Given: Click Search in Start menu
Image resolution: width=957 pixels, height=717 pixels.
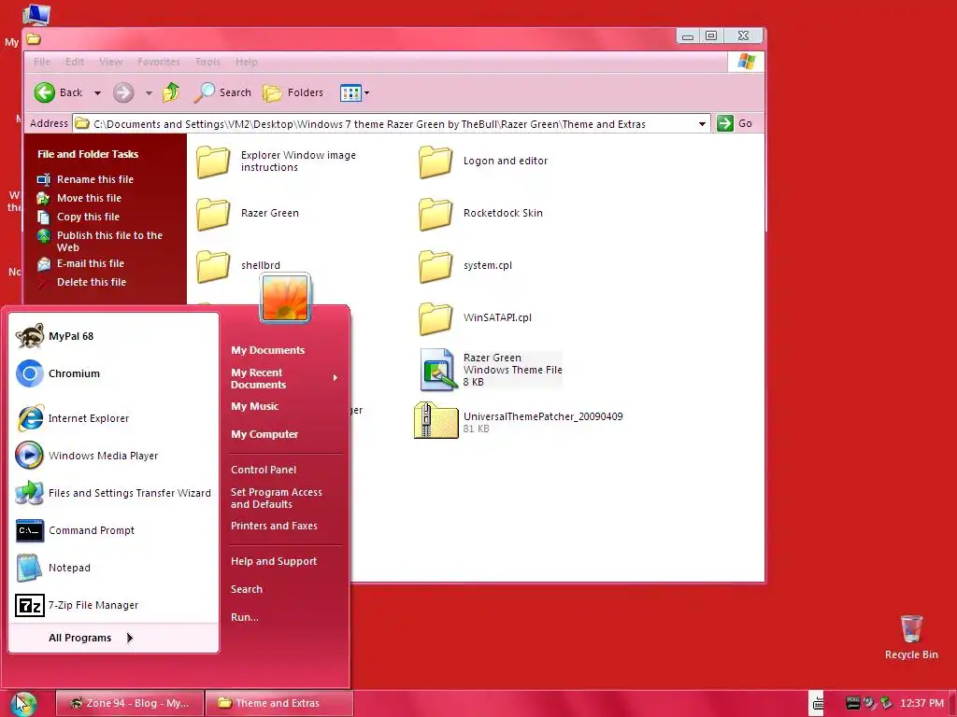Looking at the screenshot, I should (247, 590).
